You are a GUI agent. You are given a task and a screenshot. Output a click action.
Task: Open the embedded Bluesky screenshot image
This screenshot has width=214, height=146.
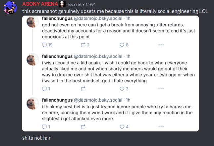(x=110, y=73)
